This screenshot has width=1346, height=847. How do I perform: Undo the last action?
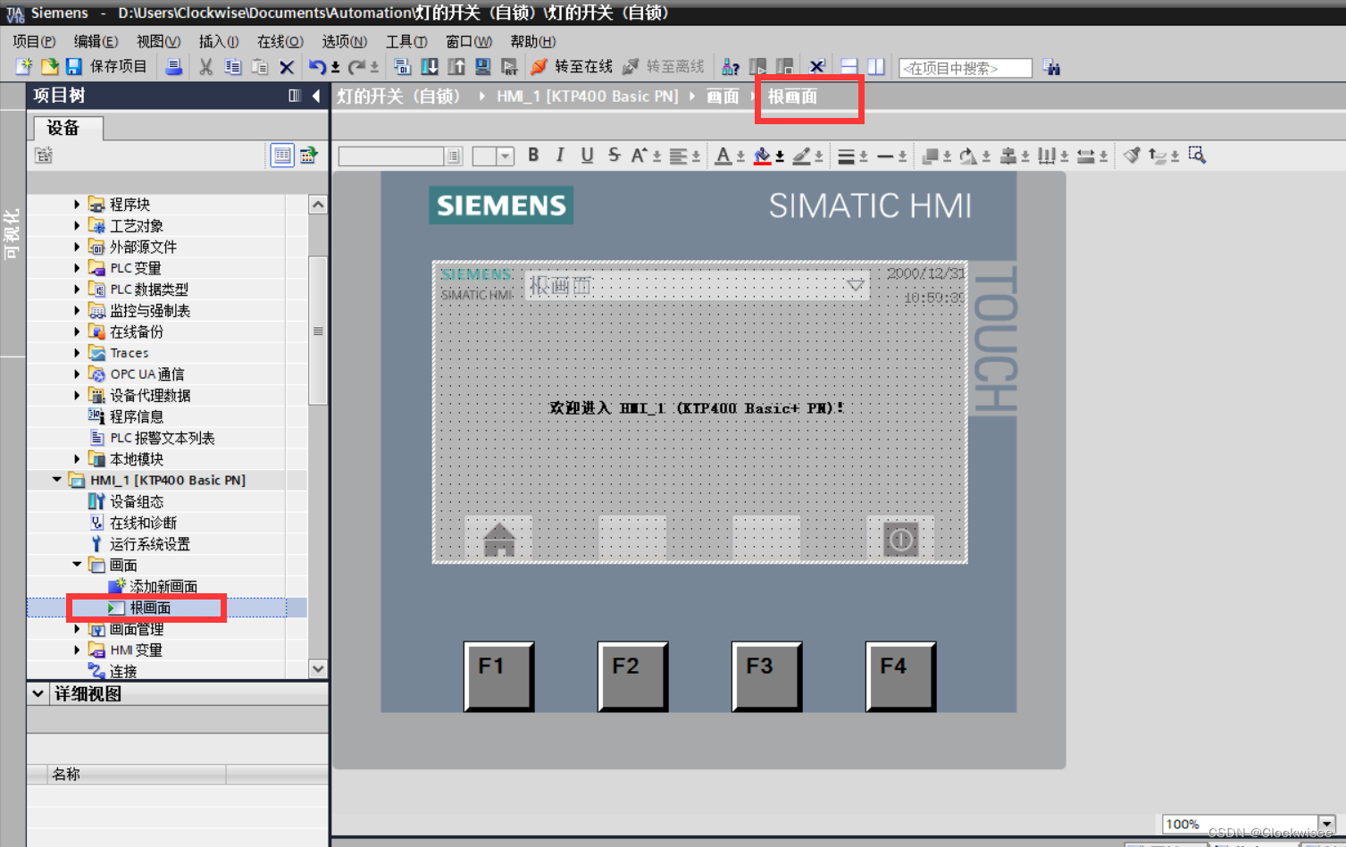[317, 67]
